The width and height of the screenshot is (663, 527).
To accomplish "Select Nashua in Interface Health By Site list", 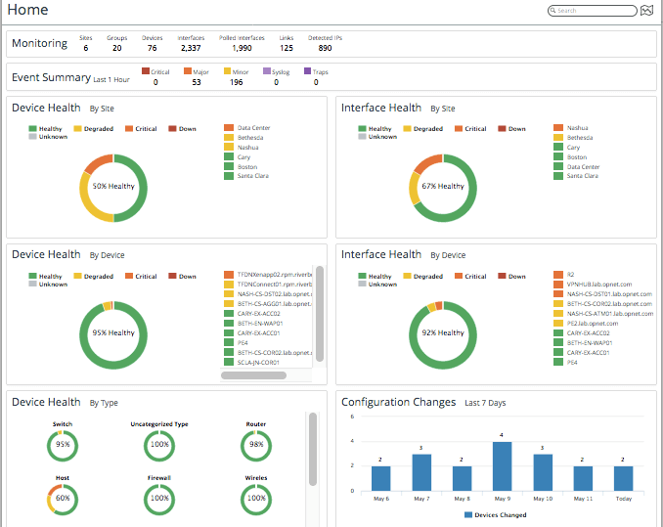I will (571, 128).
